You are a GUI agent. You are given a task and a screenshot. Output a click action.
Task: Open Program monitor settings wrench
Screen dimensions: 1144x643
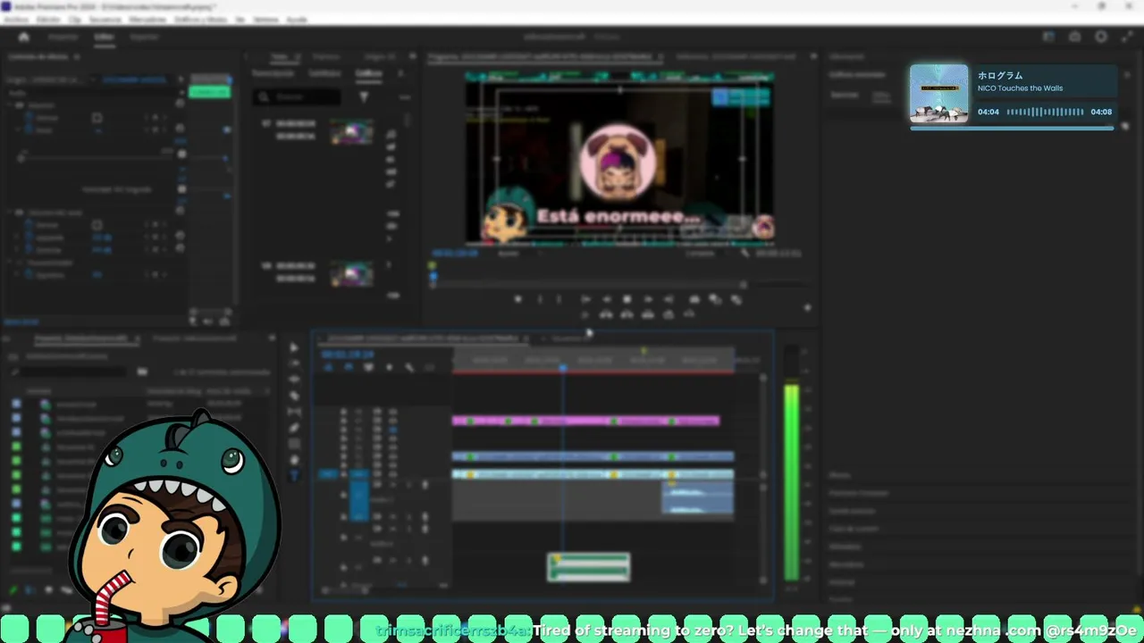[x=744, y=254]
